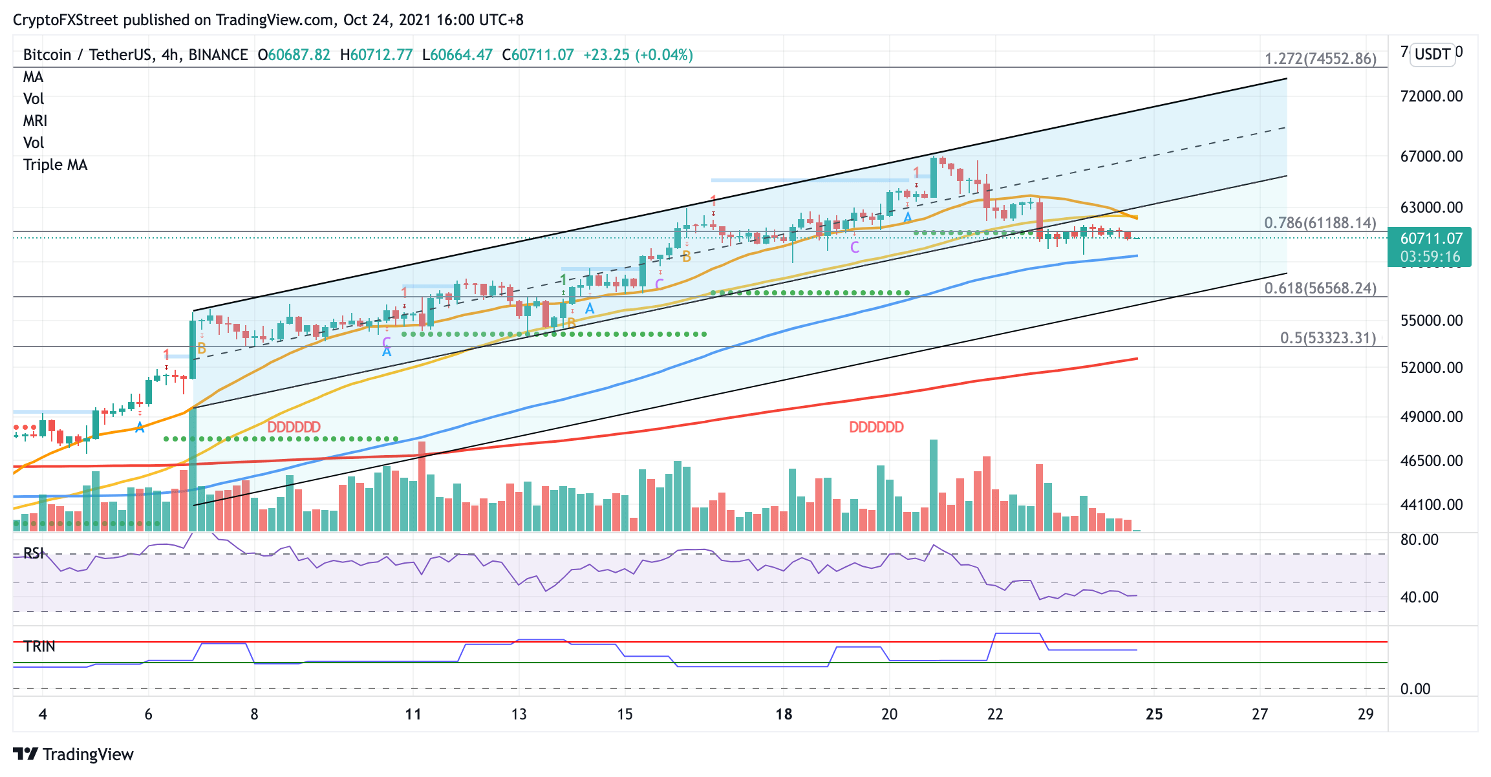
Task: Open the USDT price scale unit selector
Action: [x=1432, y=55]
